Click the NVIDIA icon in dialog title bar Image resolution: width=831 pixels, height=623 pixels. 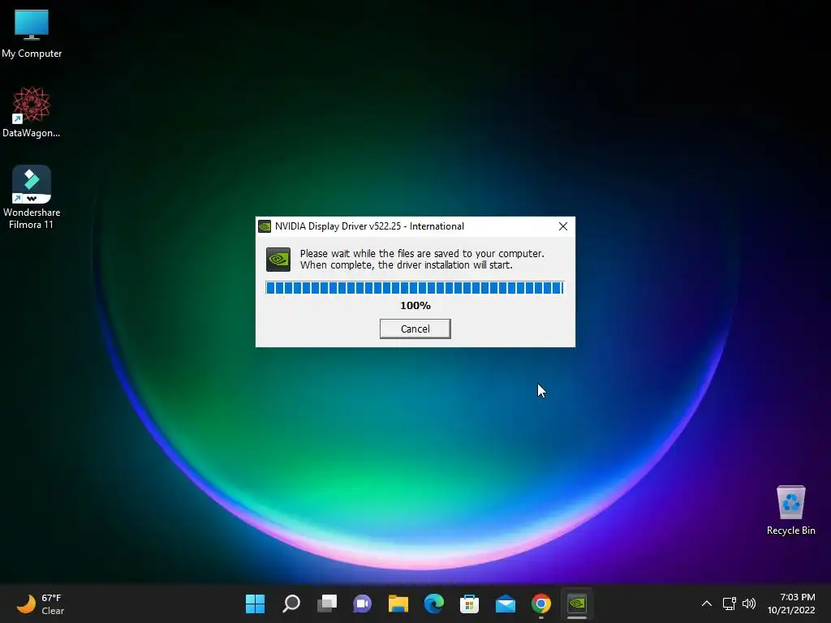pyautogui.click(x=265, y=227)
